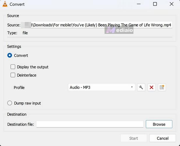Open the Audio - MP3 profile dropdown
Screen dimensions: 180x146
[102, 87]
